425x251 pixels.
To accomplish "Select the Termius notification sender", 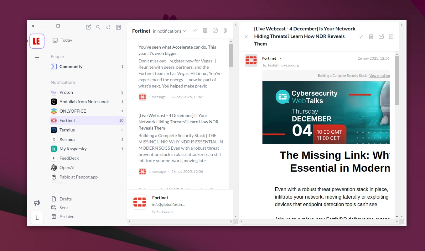I will pos(67,130).
